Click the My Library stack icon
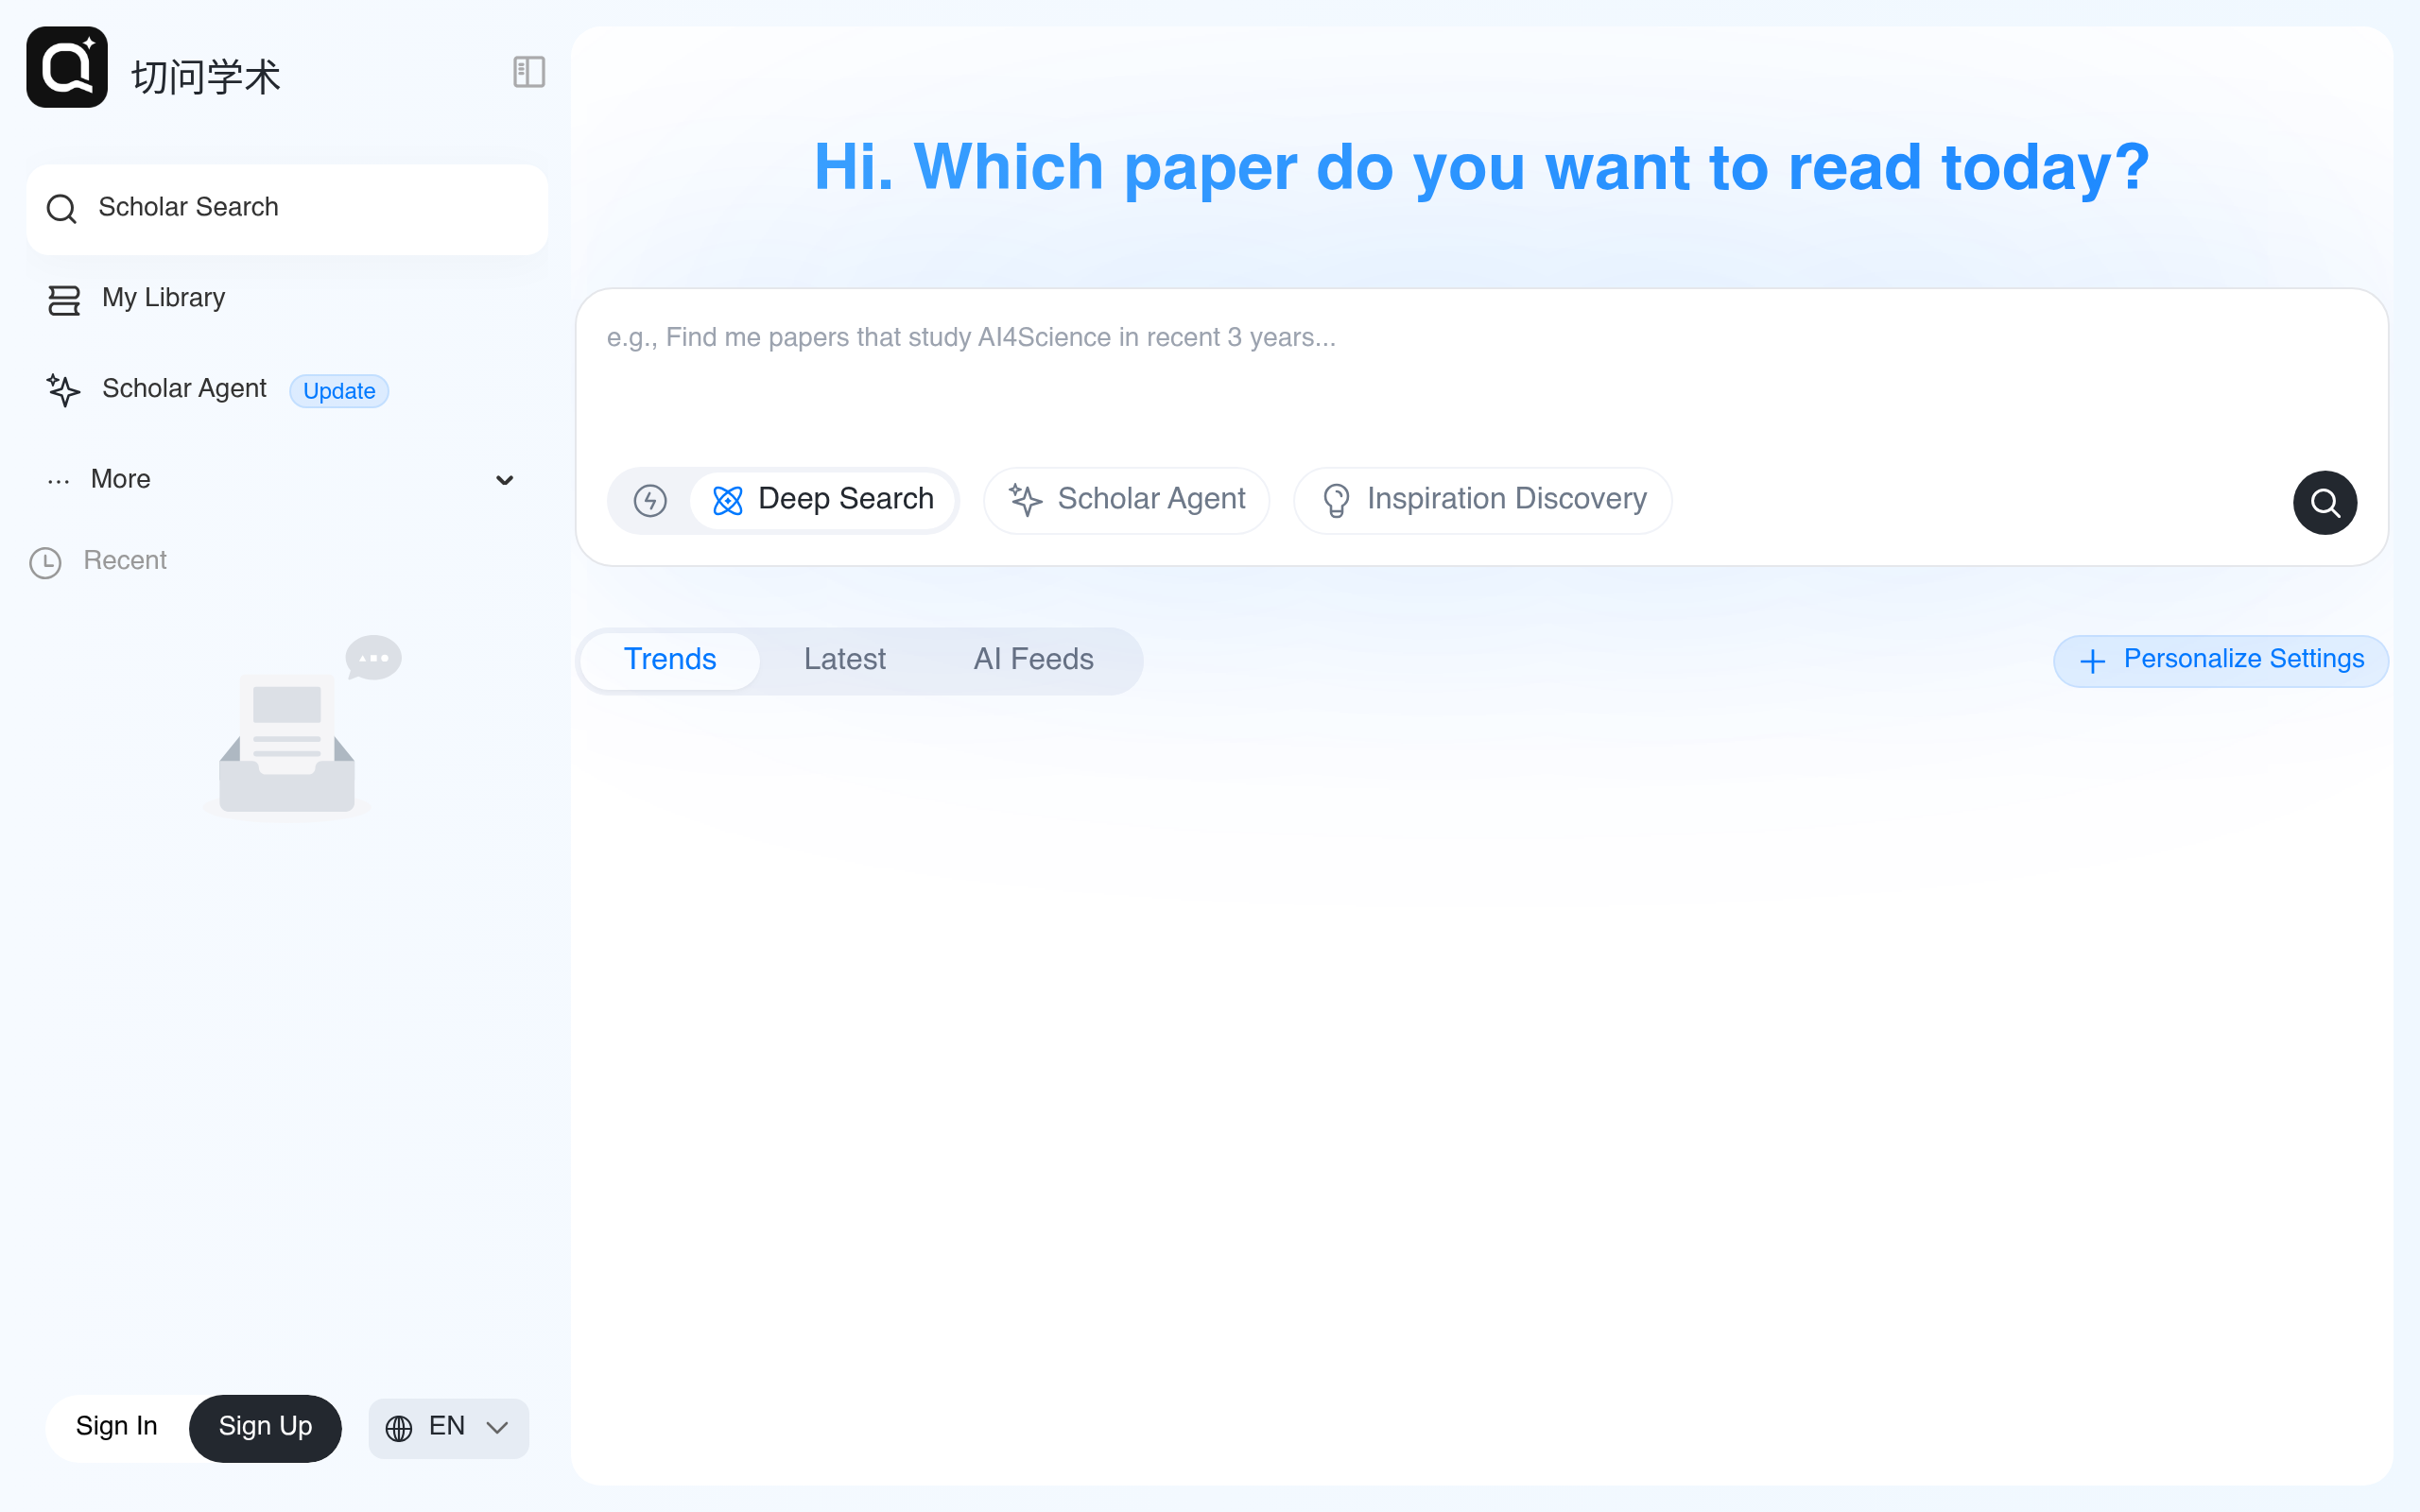The height and width of the screenshot is (1512, 2420). click(x=64, y=300)
